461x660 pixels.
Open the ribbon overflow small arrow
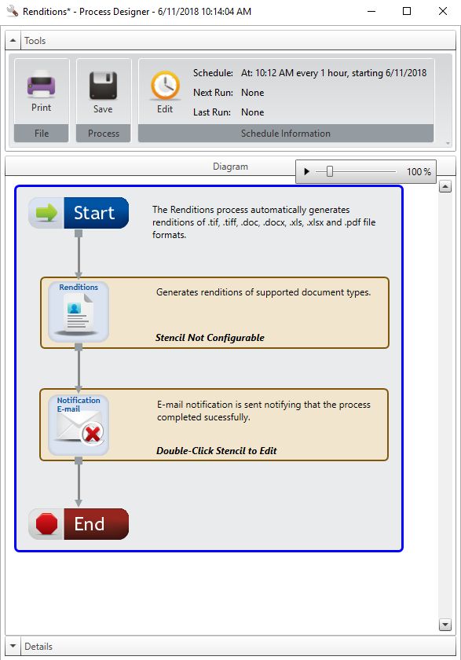click(x=448, y=144)
